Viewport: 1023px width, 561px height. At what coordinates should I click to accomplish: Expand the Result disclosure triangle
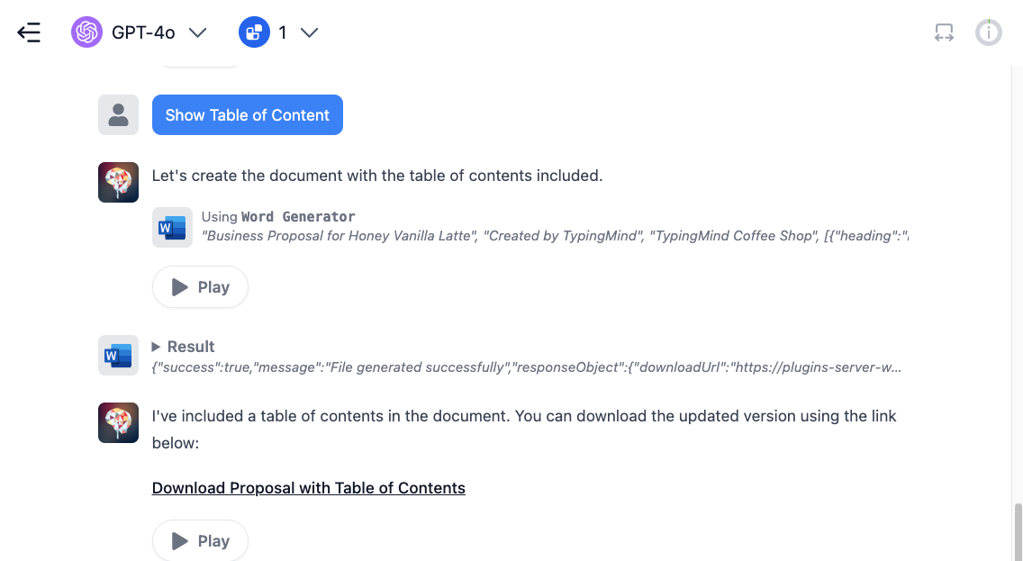[x=156, y=347]
